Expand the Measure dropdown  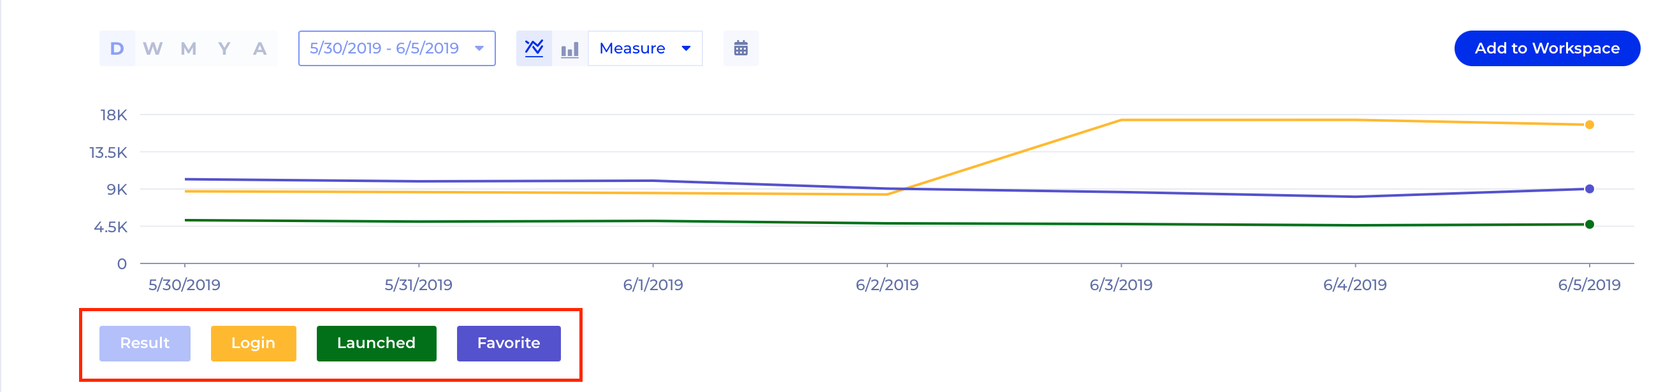[x=645, y=48]
